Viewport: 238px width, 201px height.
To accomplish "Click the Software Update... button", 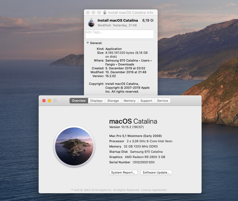I will tap(156, 172).
